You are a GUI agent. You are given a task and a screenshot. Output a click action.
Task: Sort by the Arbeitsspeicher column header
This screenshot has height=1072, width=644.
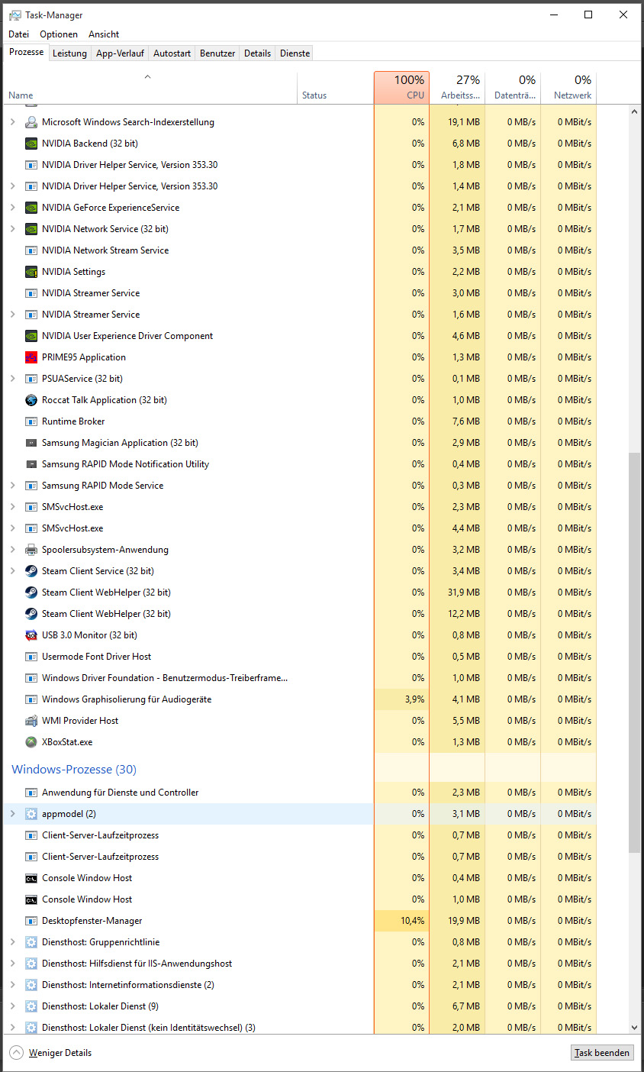coord(458,88)
